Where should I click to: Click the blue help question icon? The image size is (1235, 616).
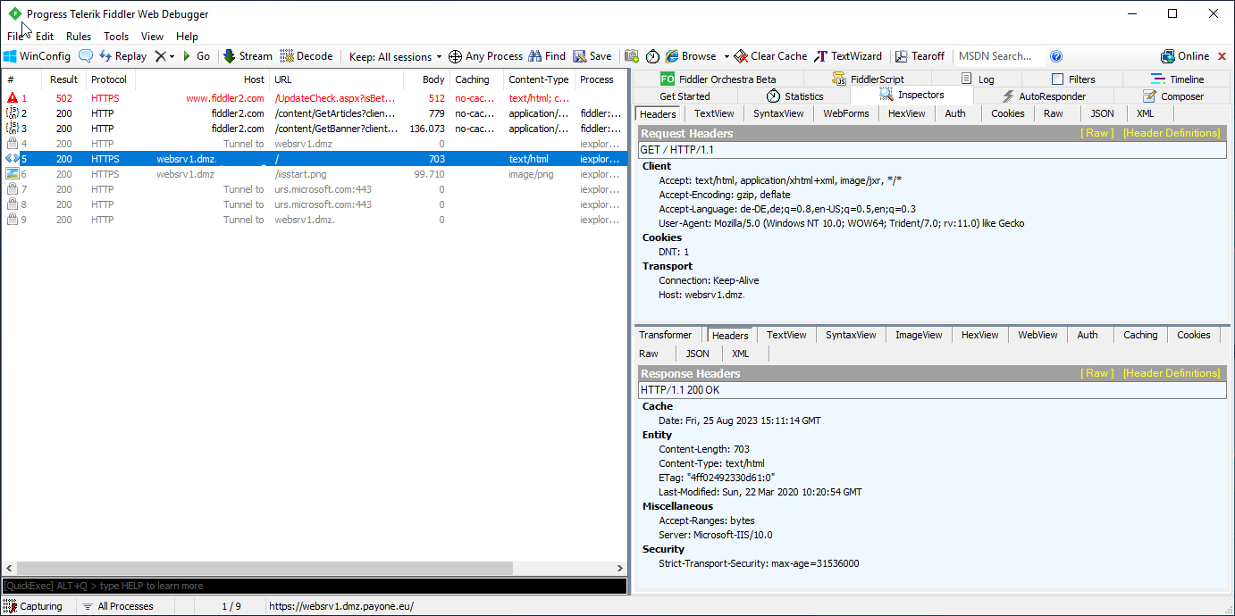point(1056,56)
